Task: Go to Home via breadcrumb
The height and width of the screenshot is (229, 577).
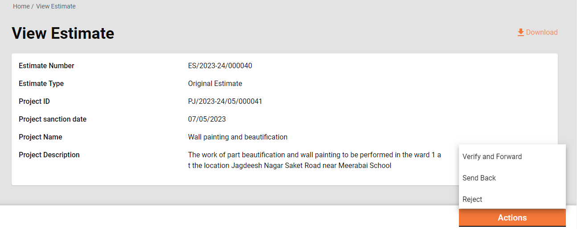Action: 21,6
